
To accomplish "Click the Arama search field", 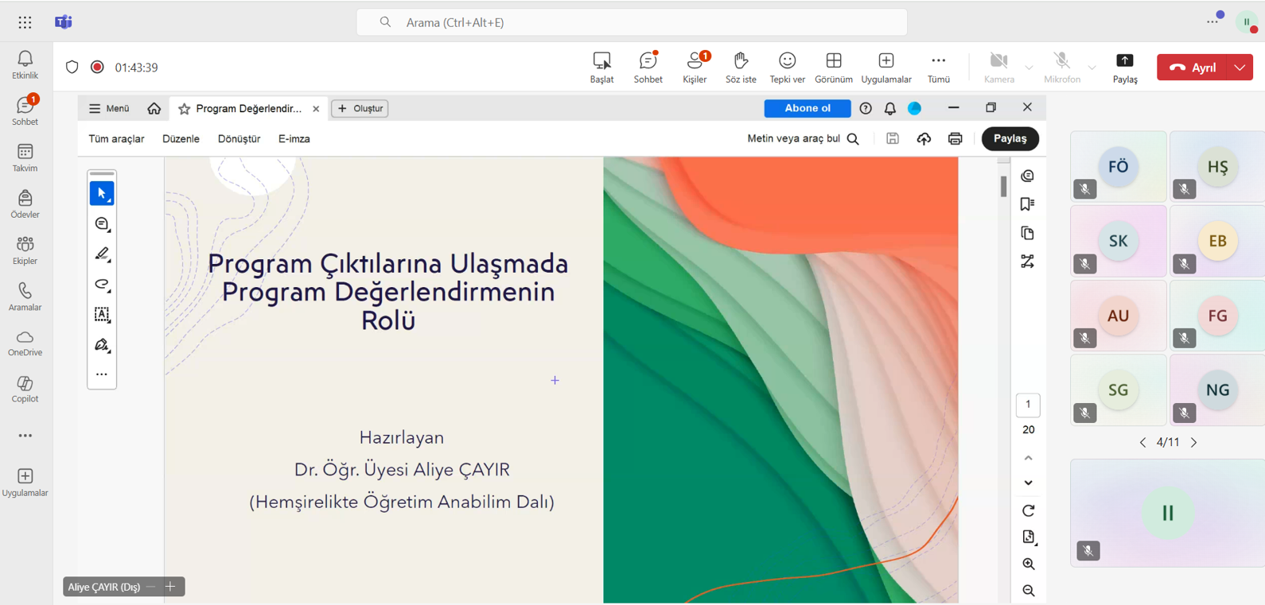I will [x=632, y=22].
